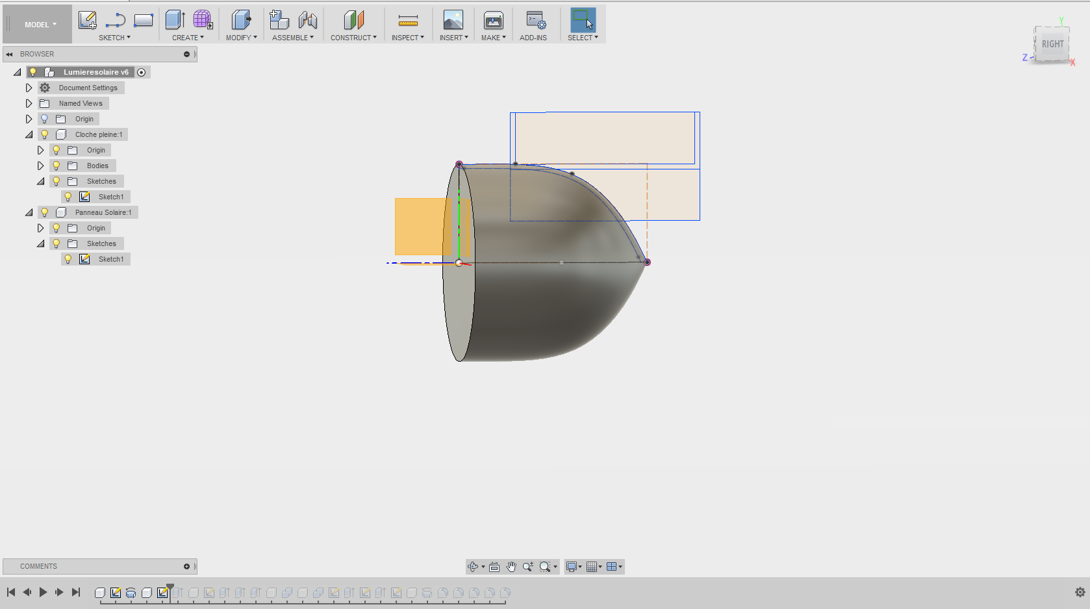Click the timeline rollback marker
Image resolution: width=1090 pixels, height=609 pixels.
(x=170, y=586)
